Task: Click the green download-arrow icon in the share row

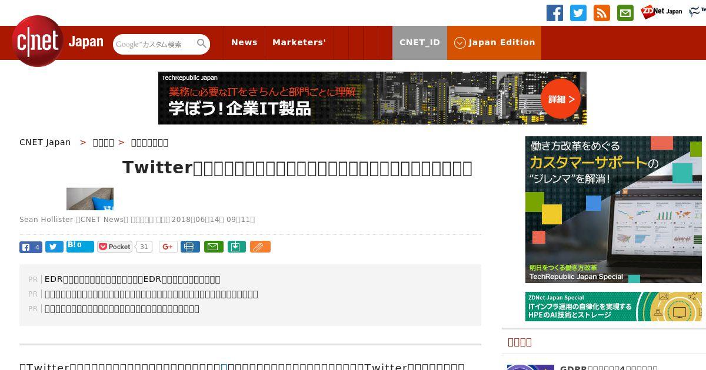Action: pos(236,247)
